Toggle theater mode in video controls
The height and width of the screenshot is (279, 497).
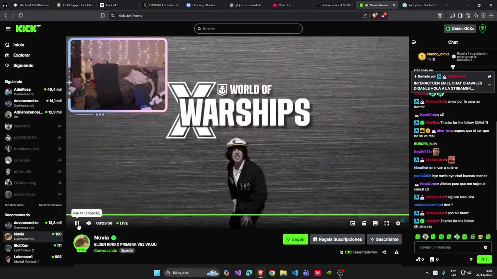[375, 223]
